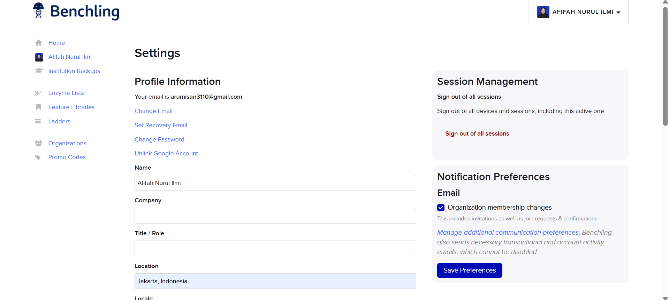
Task: Uncheck Organization membership changes checkbox
Action: pos(441,208)
